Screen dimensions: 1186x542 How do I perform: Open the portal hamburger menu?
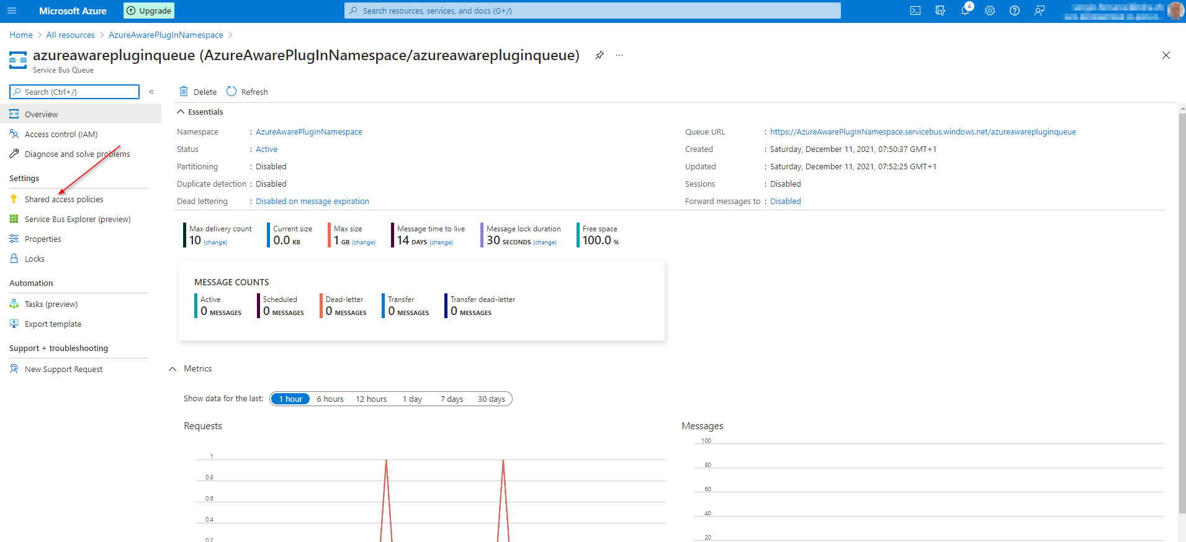(x=12, y=11)
